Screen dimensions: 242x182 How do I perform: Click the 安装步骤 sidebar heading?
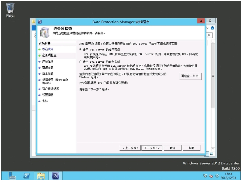coord(45,43)
